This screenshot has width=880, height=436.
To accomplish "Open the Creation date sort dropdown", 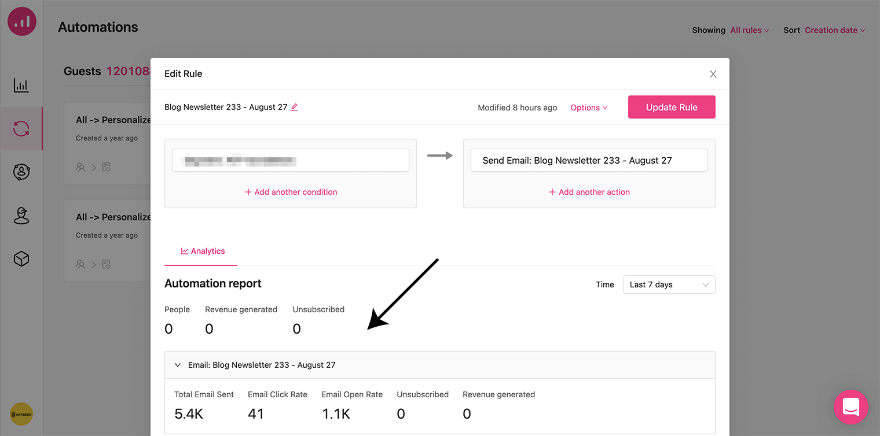I will (835, 30).
